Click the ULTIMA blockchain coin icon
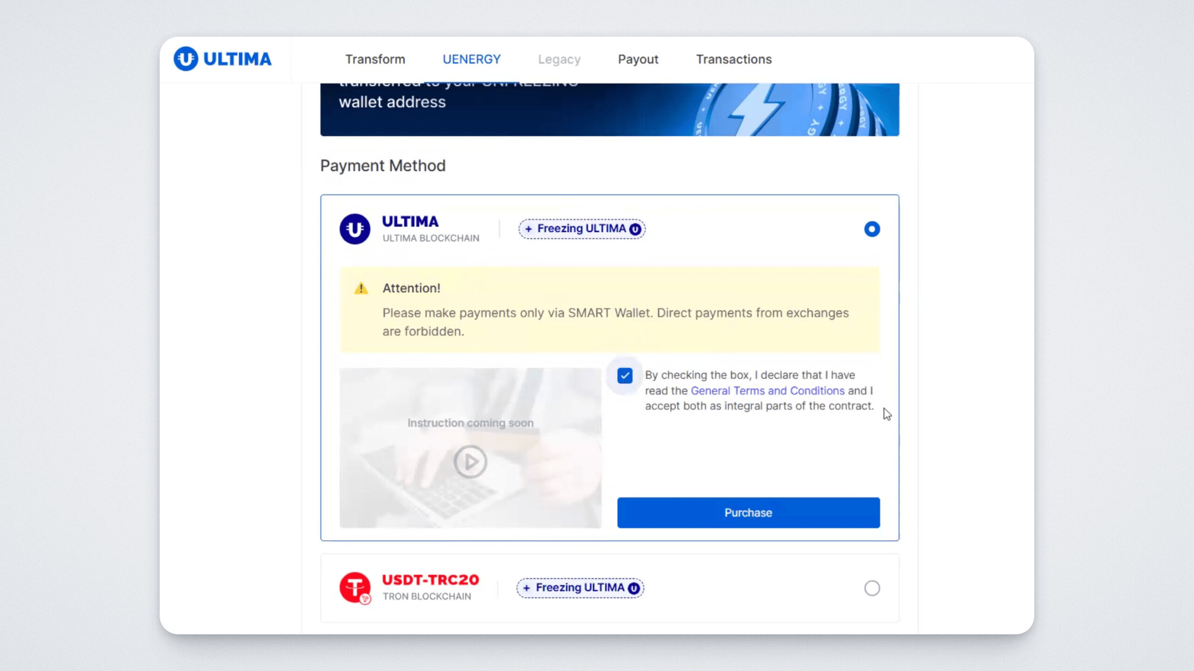 click(x=354, y=229)
